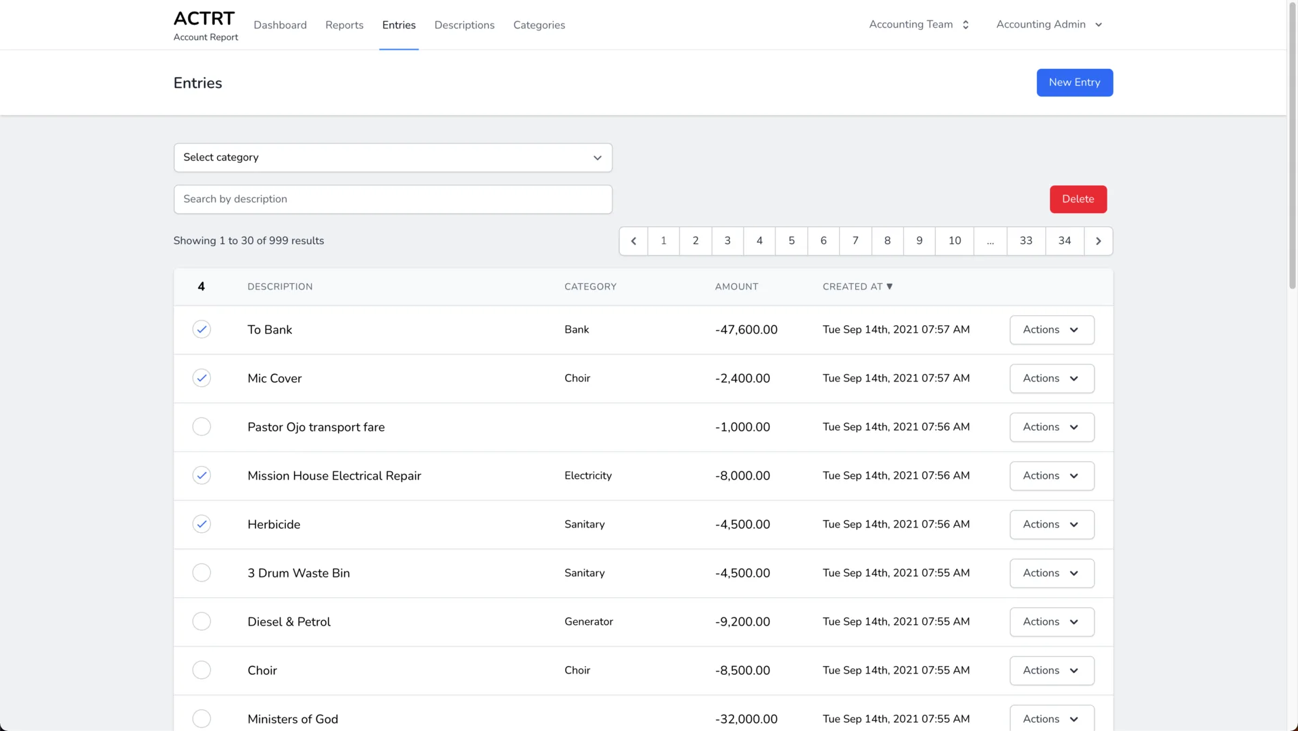Open Actions menu for Ministers of God
The width and height of the screenshot is (1298, 731).
pos(1052,718)
